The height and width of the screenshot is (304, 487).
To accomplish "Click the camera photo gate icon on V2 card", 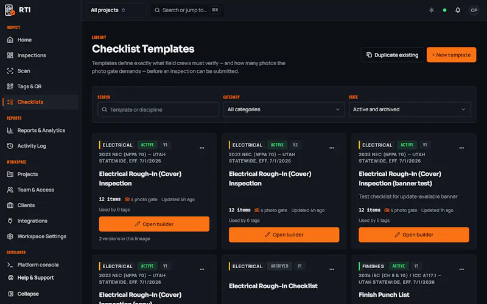I will [257, 210].
